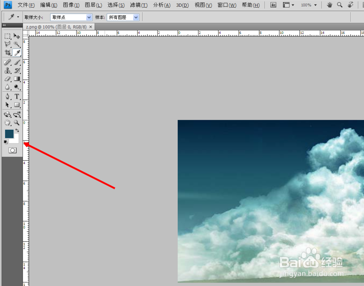Select the Hand tool in toolbox
The height and width of the screenshot is (286, 364).
[x=7, y=123]
